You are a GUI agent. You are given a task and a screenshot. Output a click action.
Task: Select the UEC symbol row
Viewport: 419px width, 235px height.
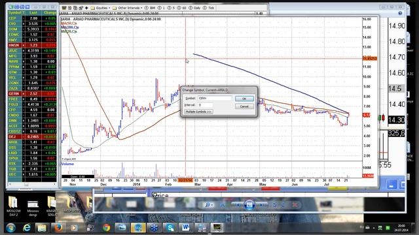coord(32,174)
